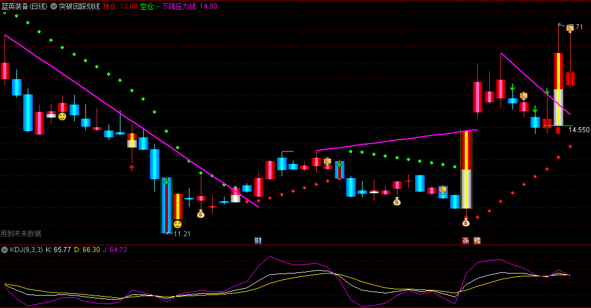Click the smiley icon under the early red candle

(x=62, y=116)
